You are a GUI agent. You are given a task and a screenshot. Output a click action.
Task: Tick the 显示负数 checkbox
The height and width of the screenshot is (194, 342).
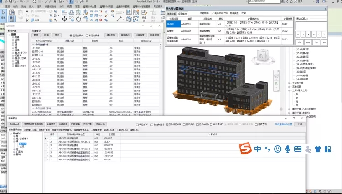coord(184,124)
